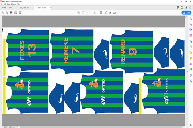The width and height of the screenshot is (193, 128).
Task: Open Protect tool in right sidebar
Action: pos(191,75)
